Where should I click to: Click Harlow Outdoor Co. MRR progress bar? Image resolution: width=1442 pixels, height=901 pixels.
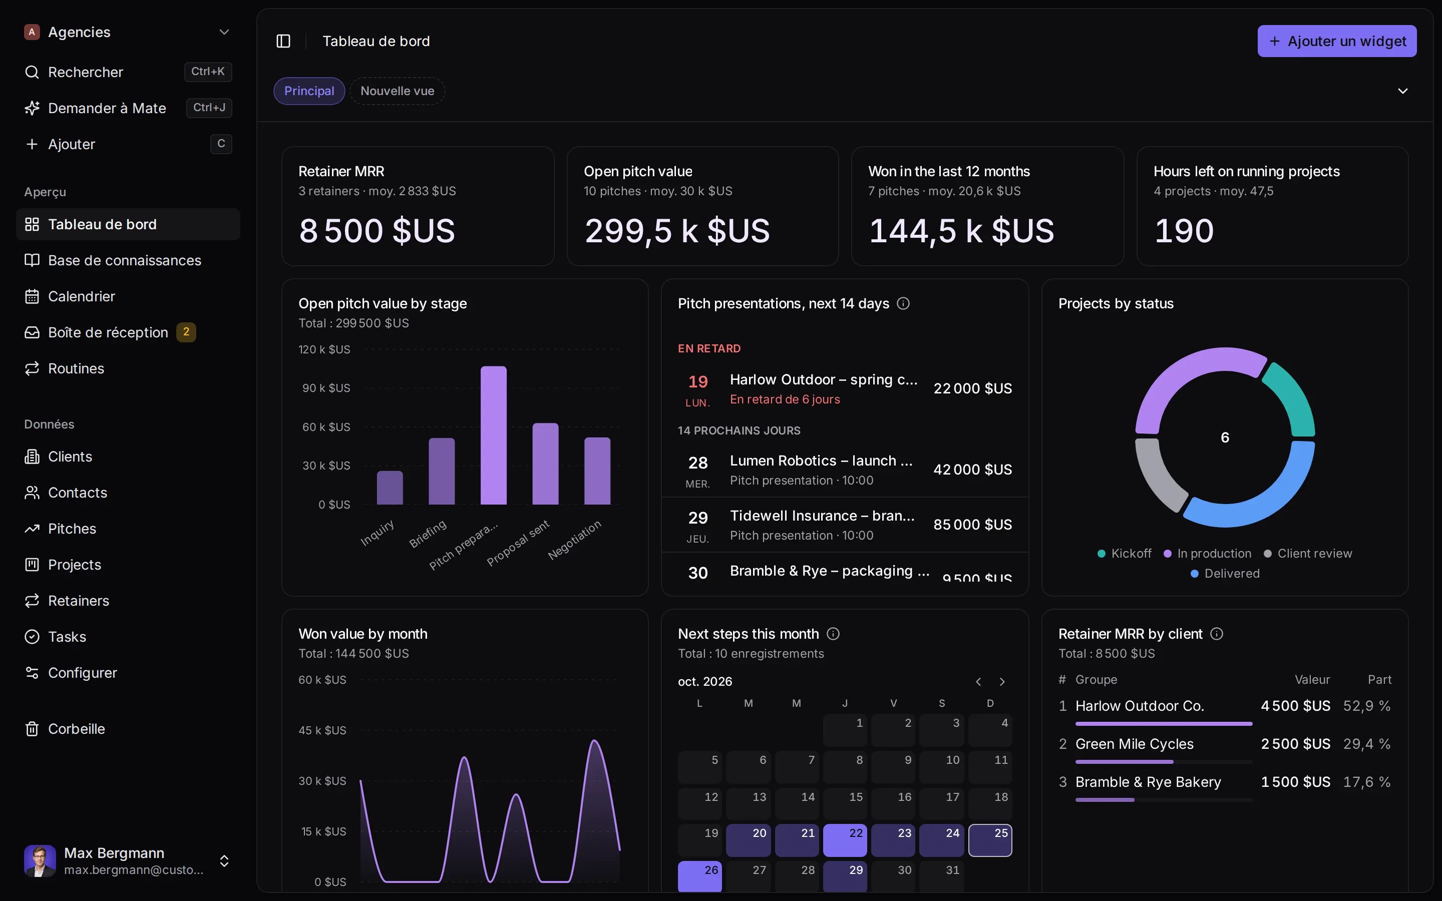tap(1163, 724)
